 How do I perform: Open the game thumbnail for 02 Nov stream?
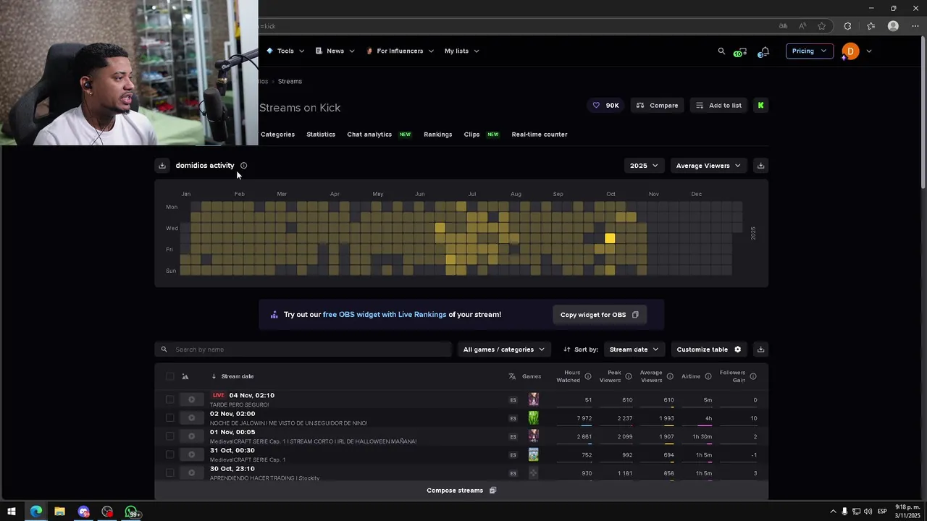(534, 418)
